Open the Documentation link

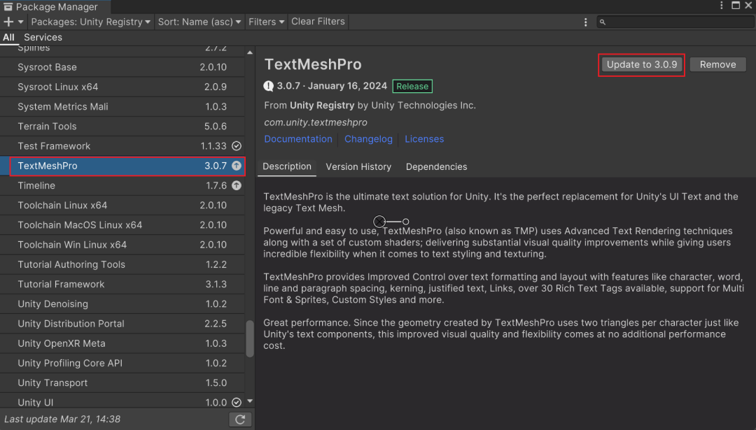point(298,139)
